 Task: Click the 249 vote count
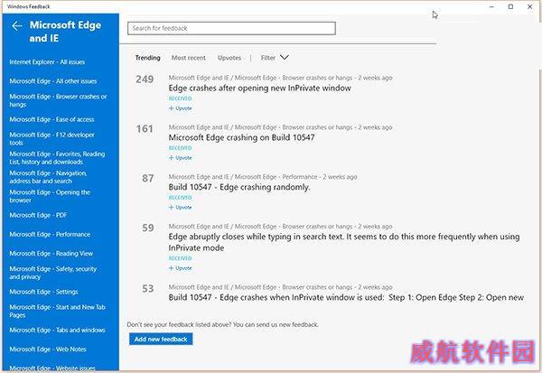click(145, 79)
